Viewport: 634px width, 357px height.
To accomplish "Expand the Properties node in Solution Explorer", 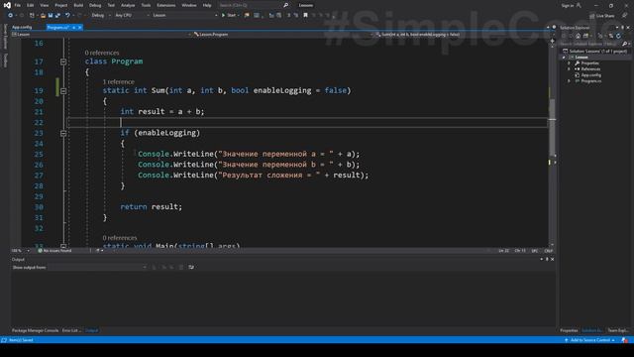I will tap(569, 63).
